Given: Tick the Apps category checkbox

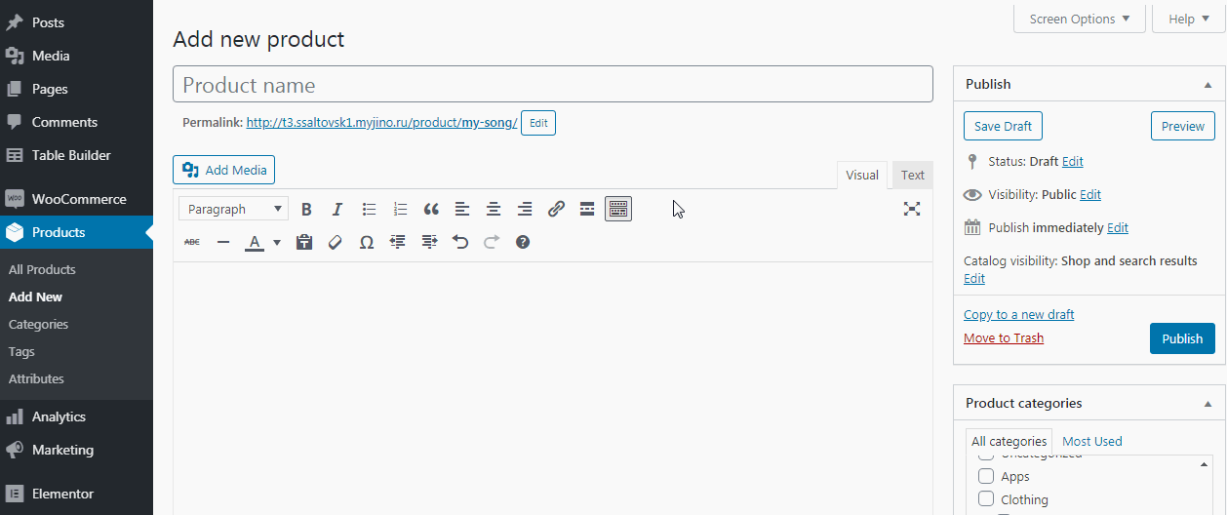Looking at the screenshot, I should (x=986, y=477).
